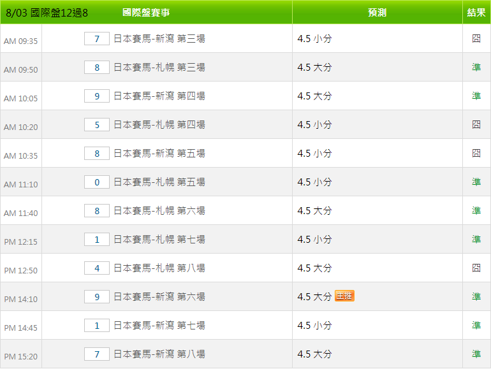
Task: Click number box 1 in 新瀉 第七場 row
Action: click(x=97, y=326)
